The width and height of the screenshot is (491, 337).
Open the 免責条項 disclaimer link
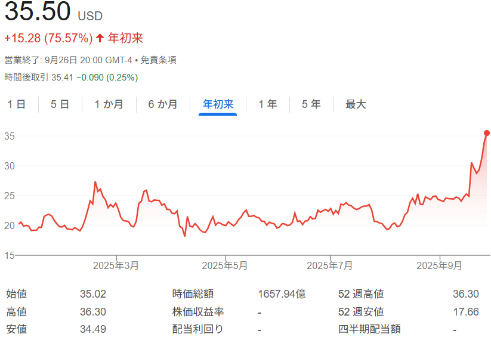pos(158,60)
